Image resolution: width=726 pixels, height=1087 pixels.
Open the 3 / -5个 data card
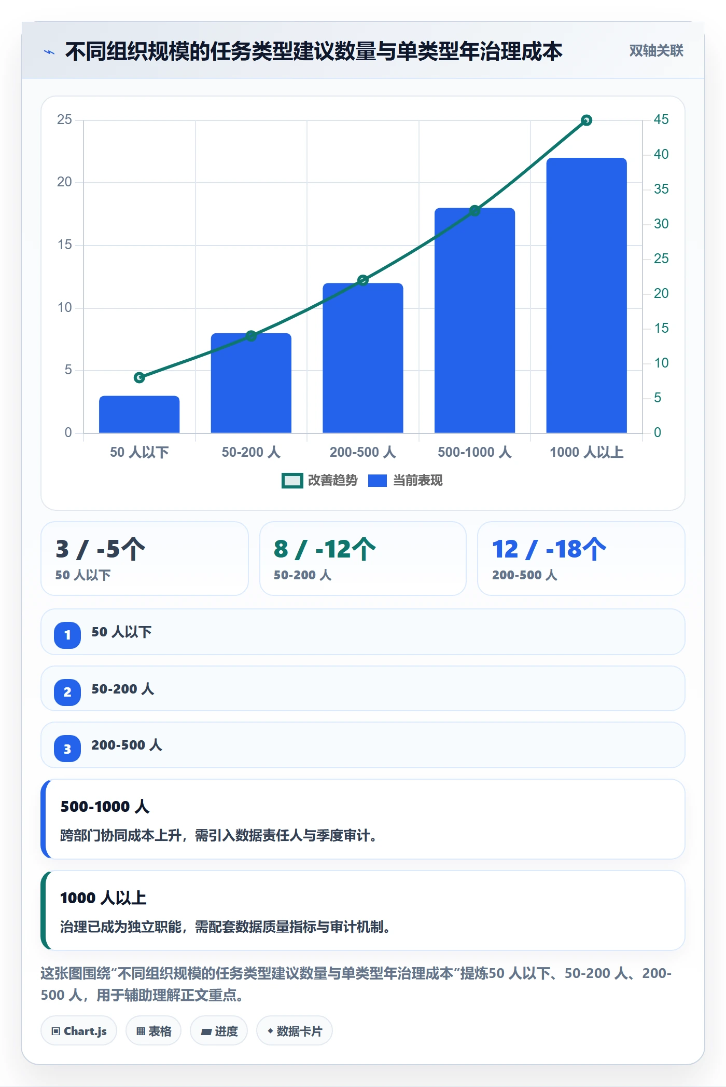point(145,559)
